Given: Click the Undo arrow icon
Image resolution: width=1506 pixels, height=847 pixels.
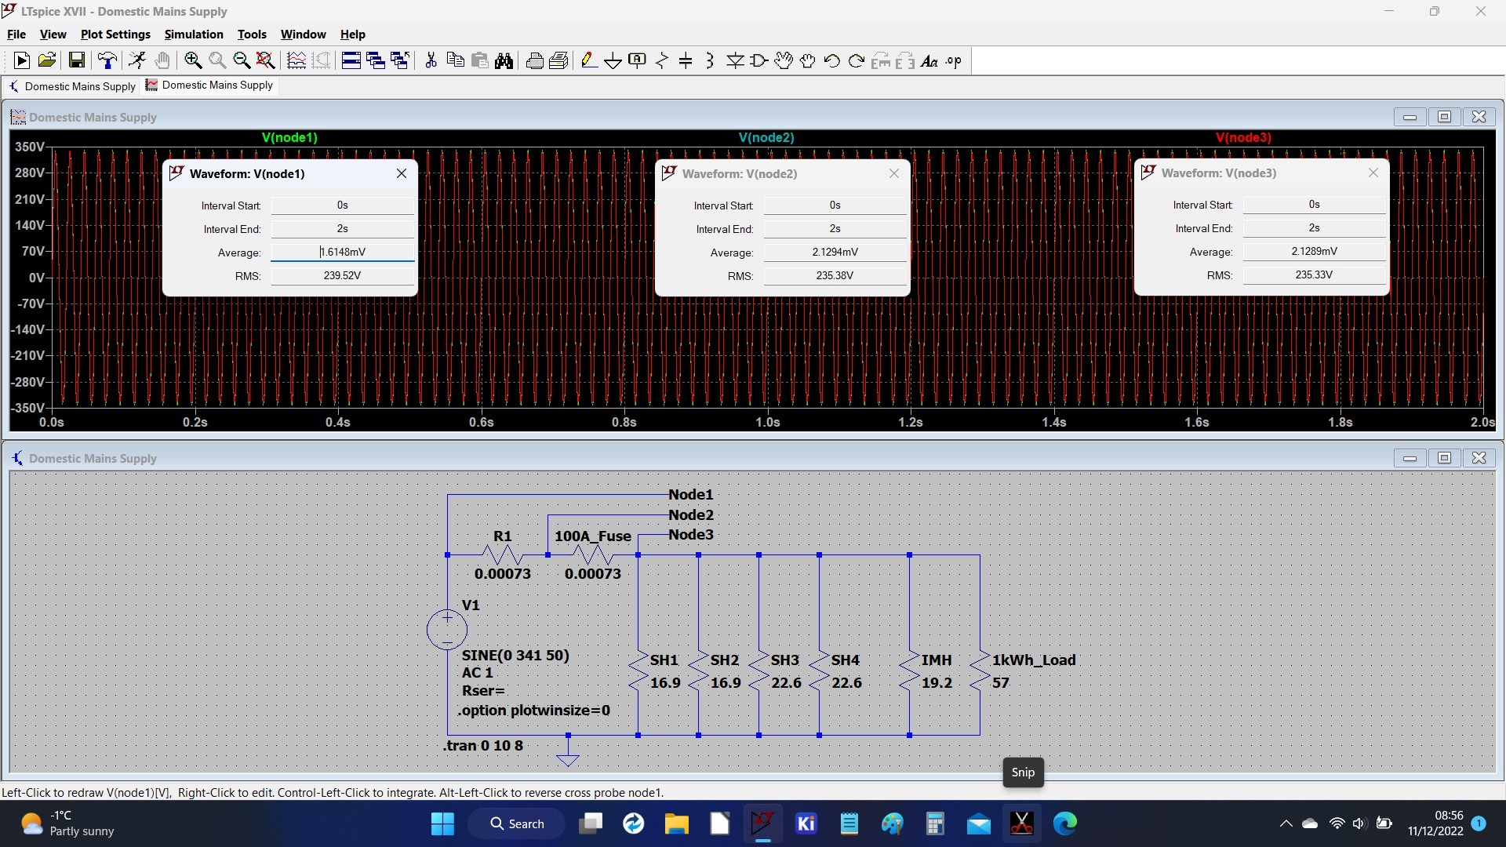Looking at the screenshot, I should (x=832, y=60).
